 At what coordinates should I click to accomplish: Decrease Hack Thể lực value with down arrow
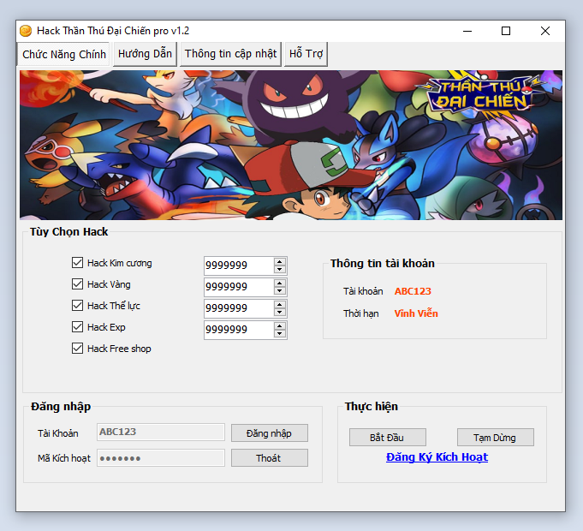point(280,313)
